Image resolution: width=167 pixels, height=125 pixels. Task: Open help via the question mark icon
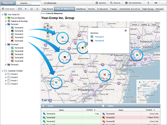[x=148, y=3]
